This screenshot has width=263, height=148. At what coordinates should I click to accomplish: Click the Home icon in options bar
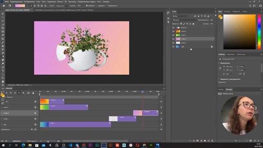(4, 6)
